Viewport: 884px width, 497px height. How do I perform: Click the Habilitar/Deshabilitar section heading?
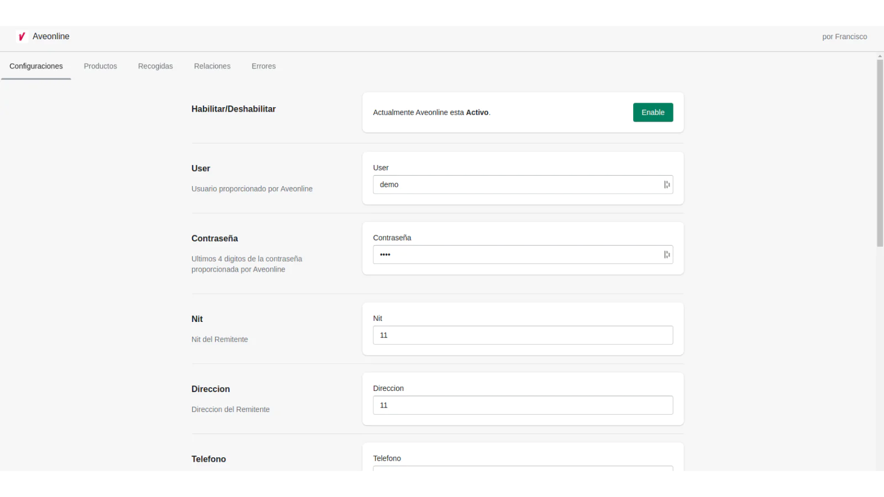(x=233, y=109)
